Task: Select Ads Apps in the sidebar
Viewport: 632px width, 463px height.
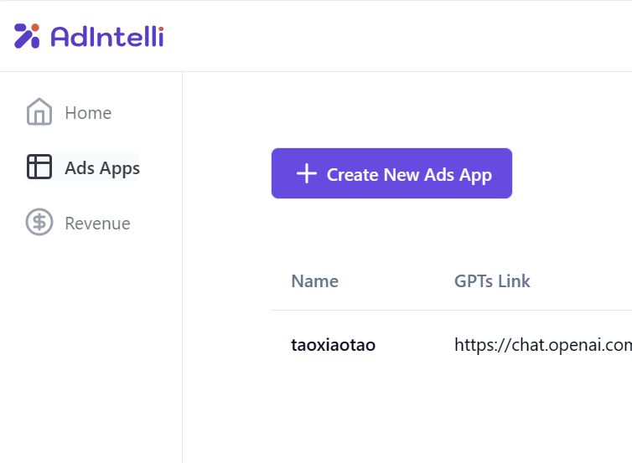Action: (102, 168)
